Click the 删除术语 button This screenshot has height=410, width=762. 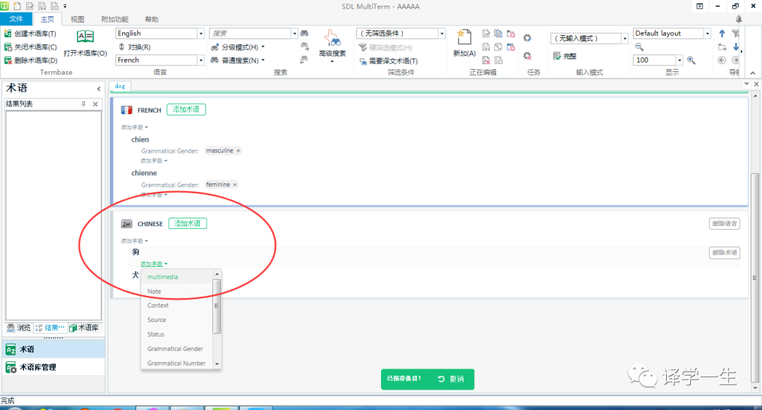click(725, 253)
